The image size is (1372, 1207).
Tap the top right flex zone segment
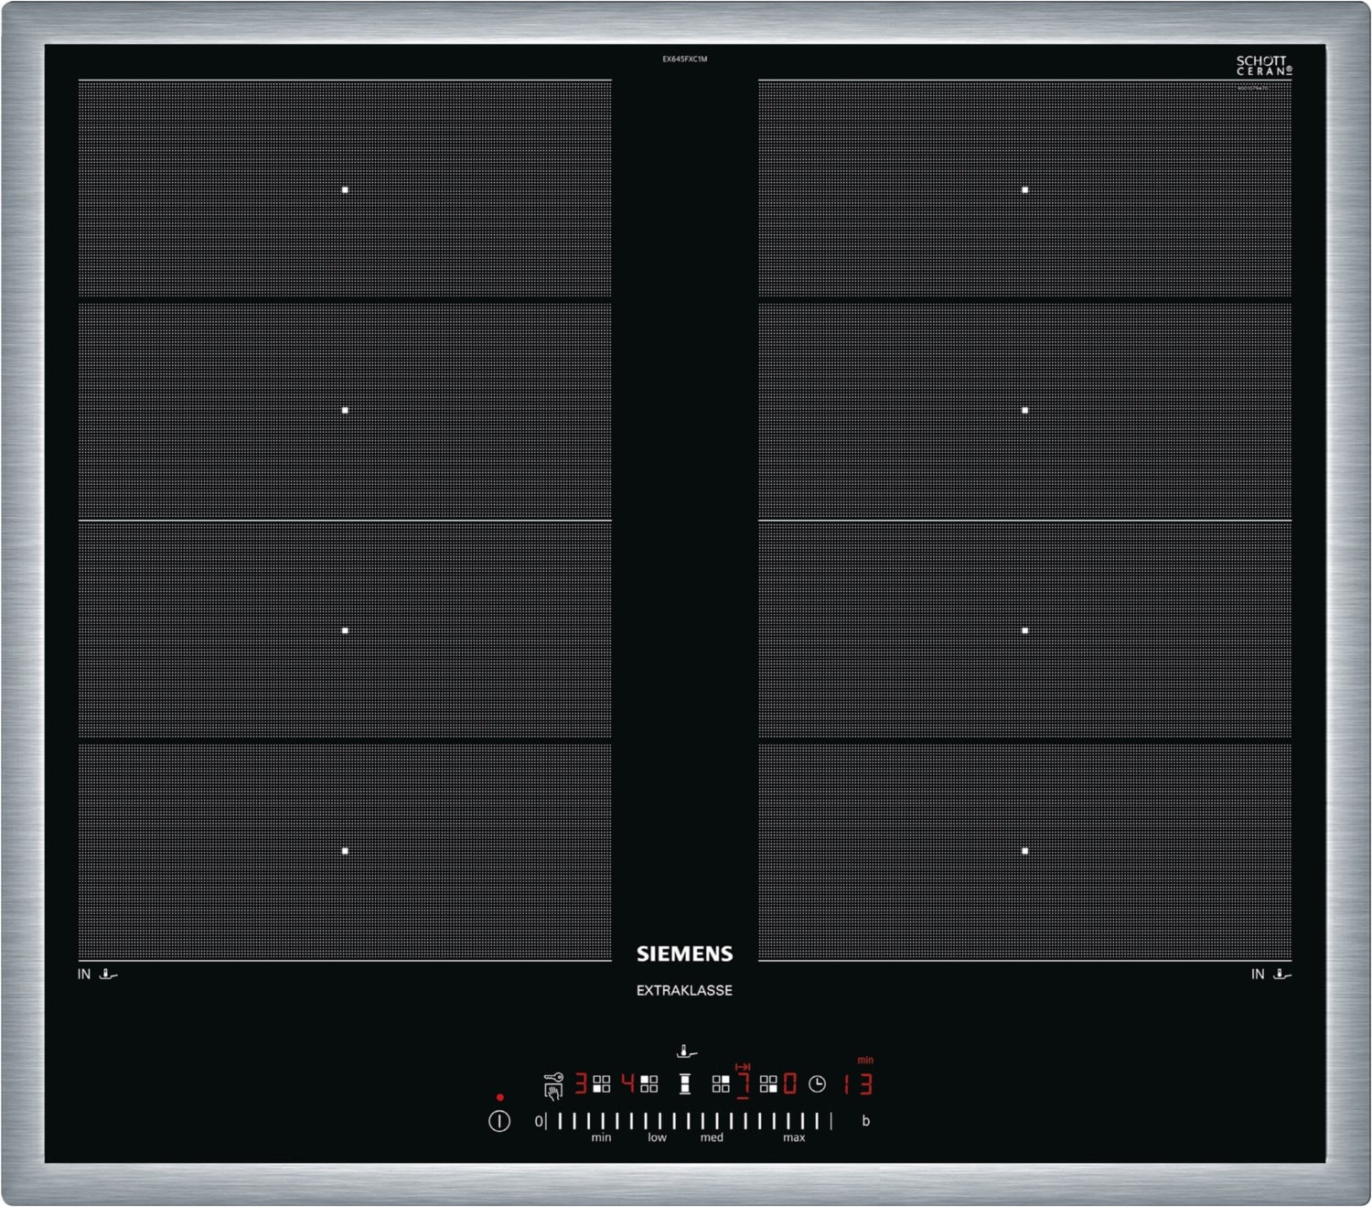coord(1025,189)
